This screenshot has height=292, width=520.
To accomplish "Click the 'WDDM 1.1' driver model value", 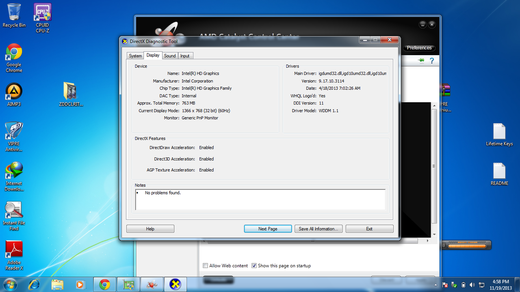I will 329,111.
